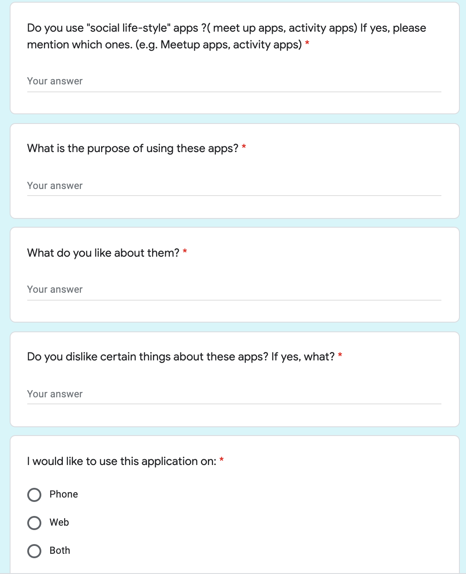Click the required asterisk after "application on:"
466x574 pixels.
(x=222, y=460)
